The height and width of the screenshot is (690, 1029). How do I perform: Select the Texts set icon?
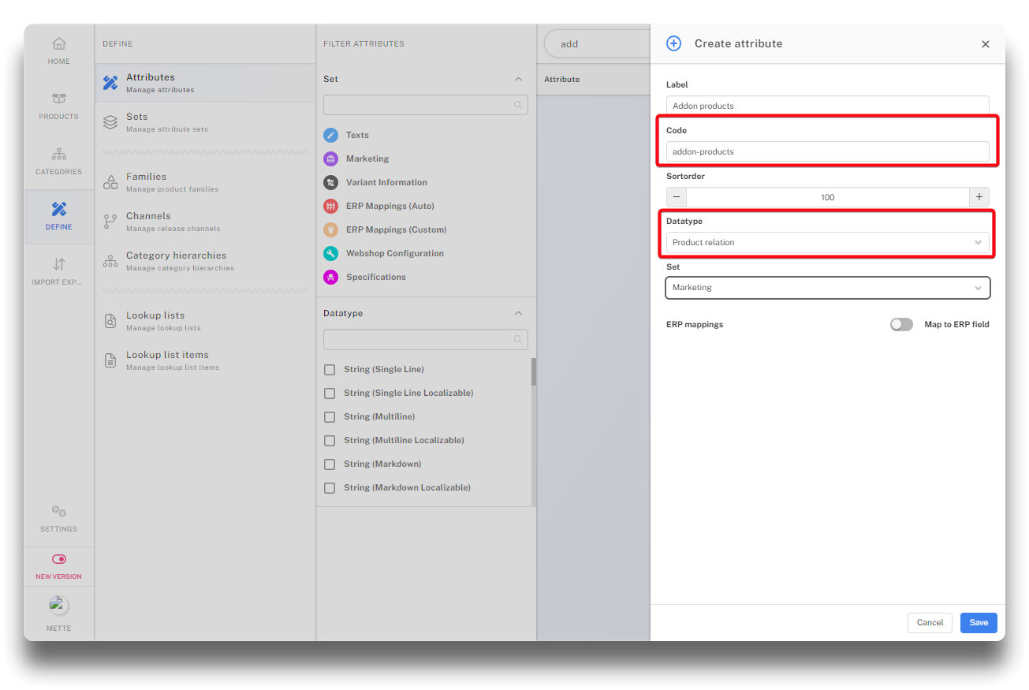[331, 136]
